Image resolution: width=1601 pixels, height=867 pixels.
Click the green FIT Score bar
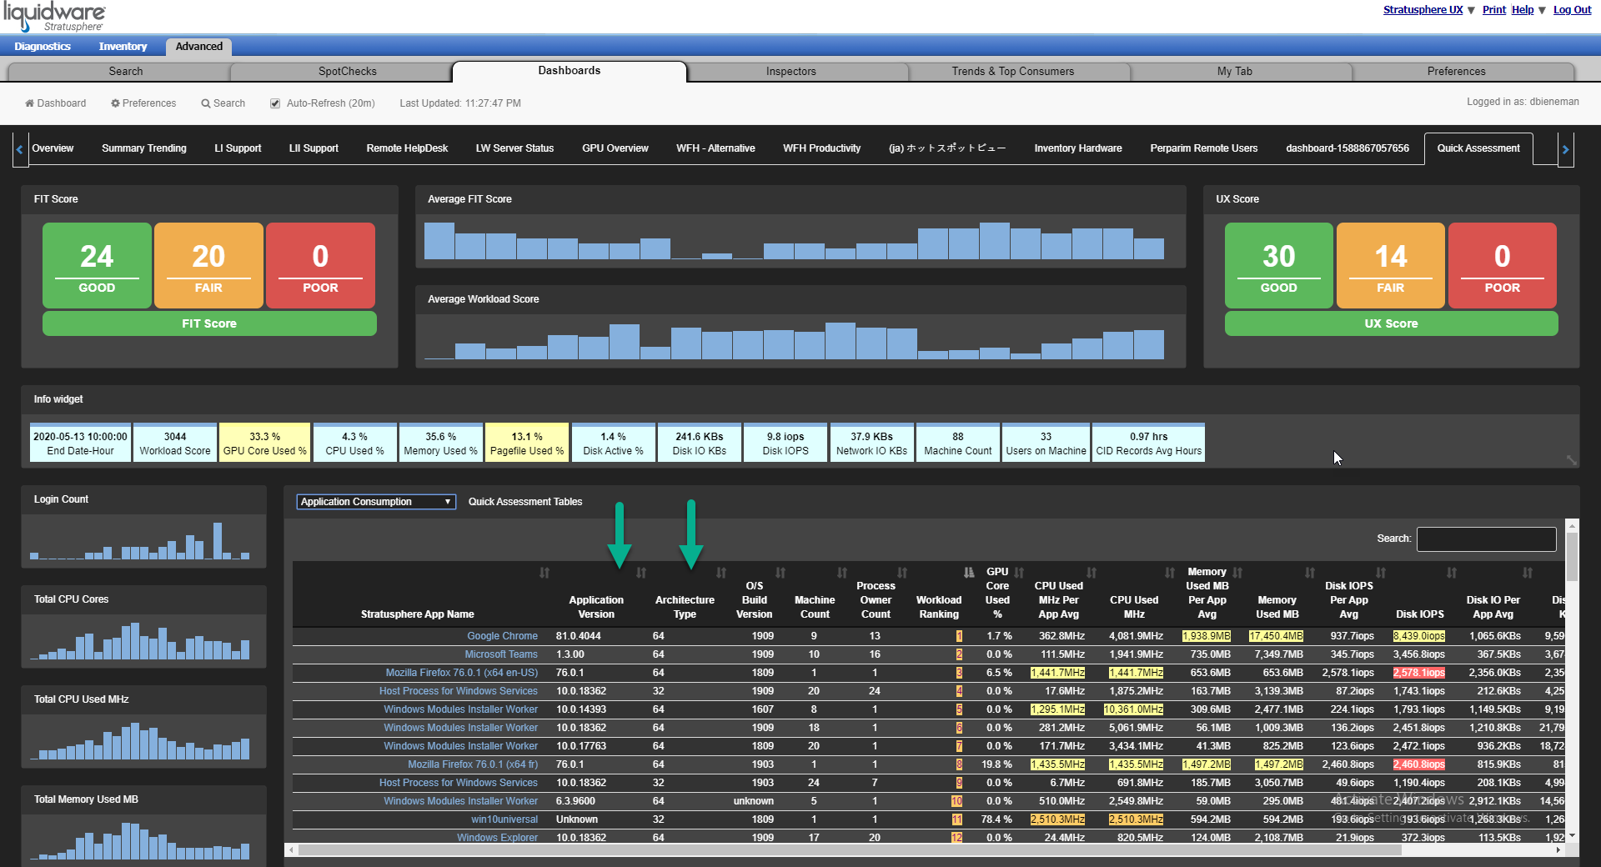[x=209, y=323]
